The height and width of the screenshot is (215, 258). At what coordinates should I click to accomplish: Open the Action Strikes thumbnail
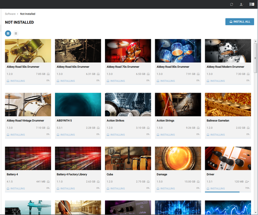(128, 105)
